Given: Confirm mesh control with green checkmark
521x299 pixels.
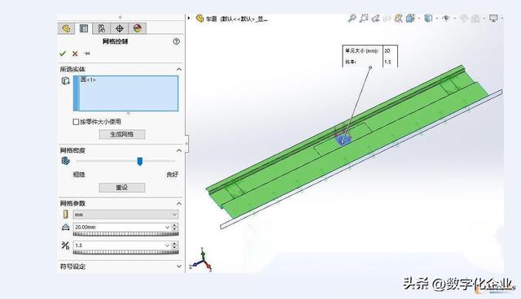Looking at the screenshot, I should click(x=63, y=54).
